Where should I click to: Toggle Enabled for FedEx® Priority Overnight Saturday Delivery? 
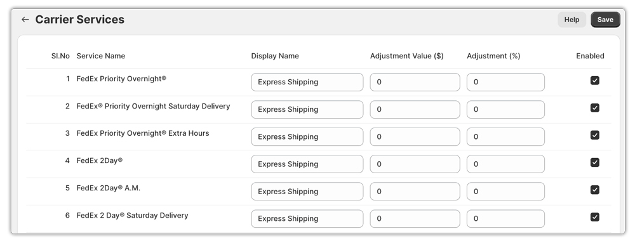coord(594,108)
